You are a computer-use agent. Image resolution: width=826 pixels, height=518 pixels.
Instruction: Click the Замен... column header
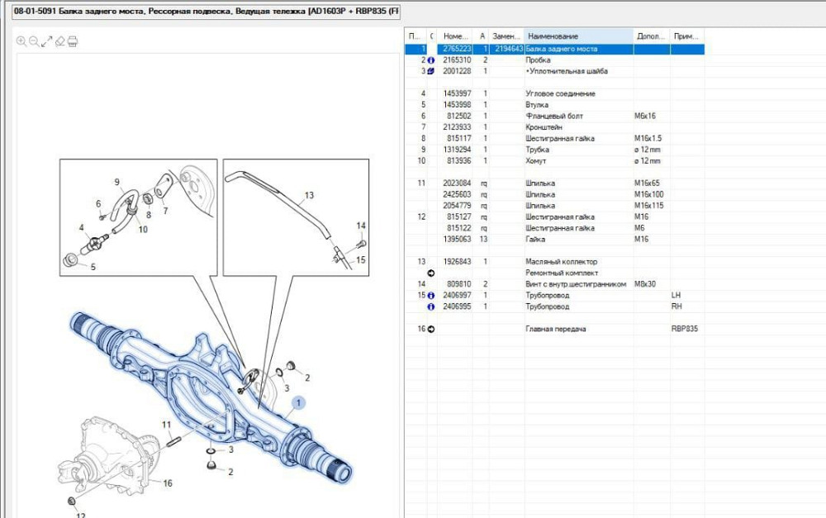click(506, 36)
